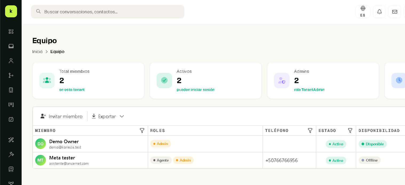Image resolution: width=405 pixels, height=185 pixels.
Task: Open the branching flows icon in sidebar
Action: pyautogui.click(x=11, y=75)
